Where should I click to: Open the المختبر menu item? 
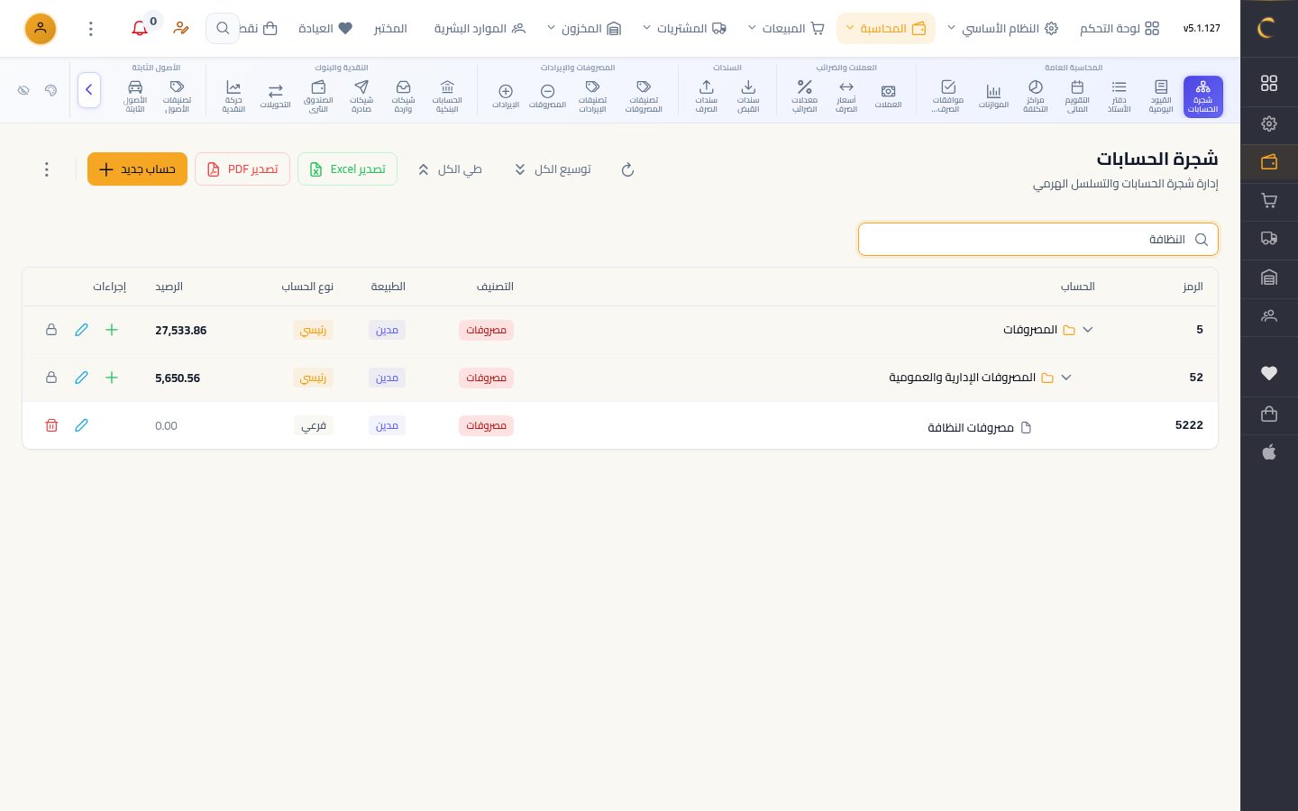point(390,29)
